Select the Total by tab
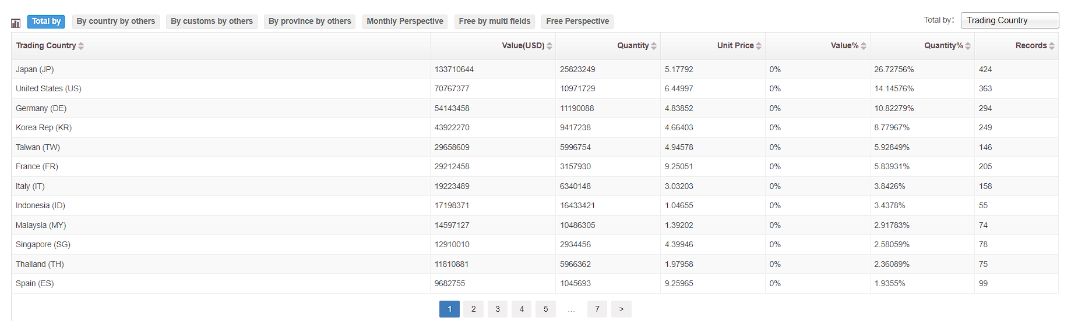Image resolution: width=1071 pixels, height=321 pixels. pyautogui.click(x=46, y=22)
